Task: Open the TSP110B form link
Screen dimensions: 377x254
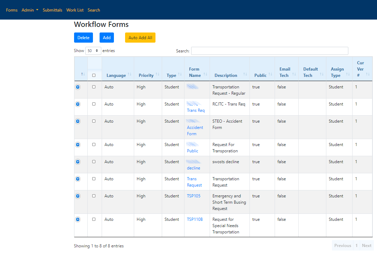Action: [195, 219]
